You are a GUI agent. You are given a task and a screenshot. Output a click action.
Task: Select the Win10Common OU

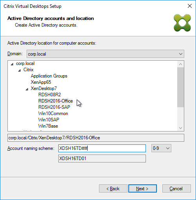coord(53,114)
